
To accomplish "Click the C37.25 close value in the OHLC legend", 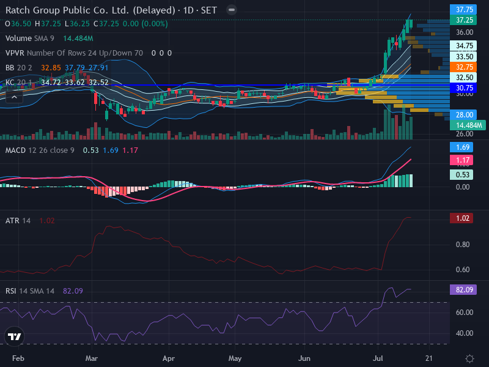I will [x=106, y=24].
